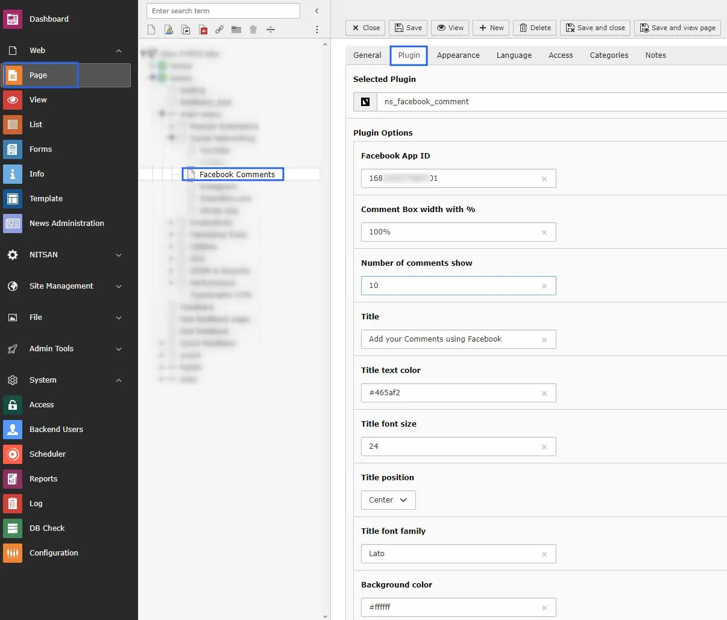Expand the Admin Tools module group
This screenshot has width=727, height=620.
pos(119,349)
